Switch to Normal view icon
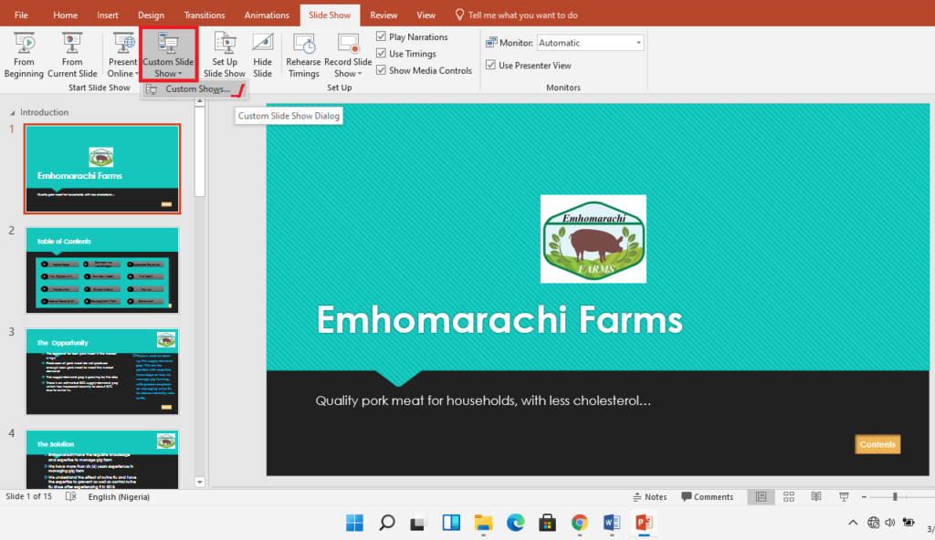 click(761, 496)
